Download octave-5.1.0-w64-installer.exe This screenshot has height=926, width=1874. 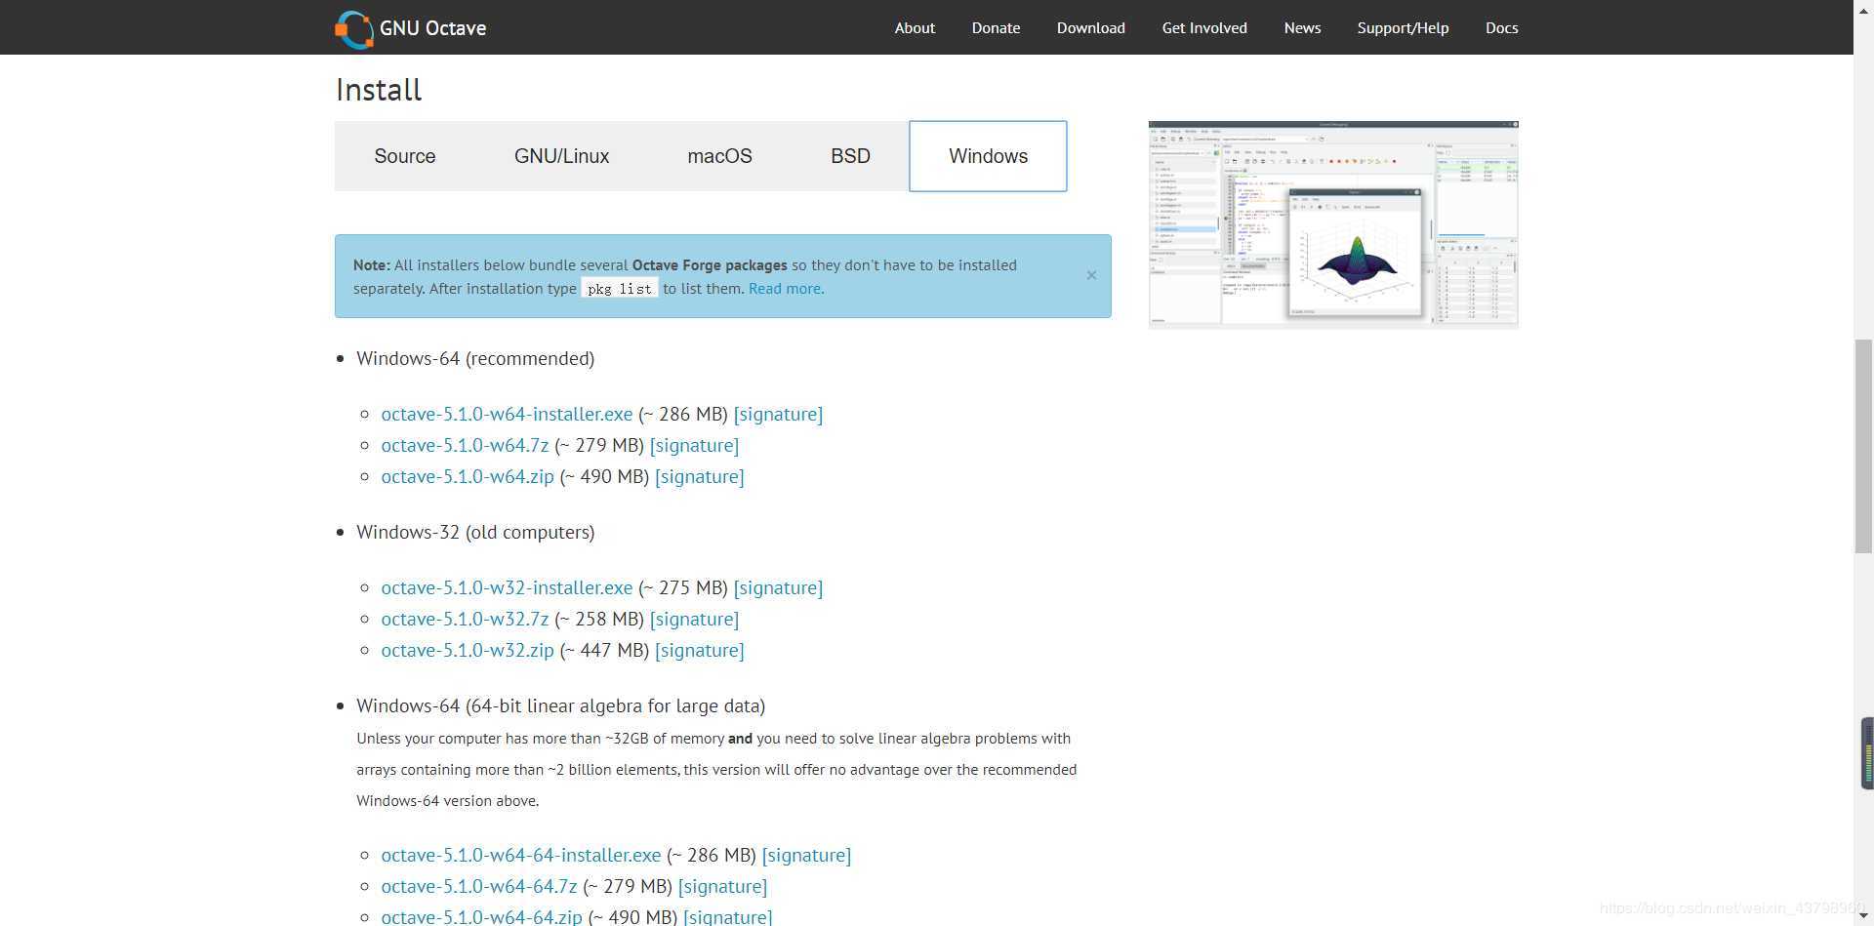click(x=507, y=415)
